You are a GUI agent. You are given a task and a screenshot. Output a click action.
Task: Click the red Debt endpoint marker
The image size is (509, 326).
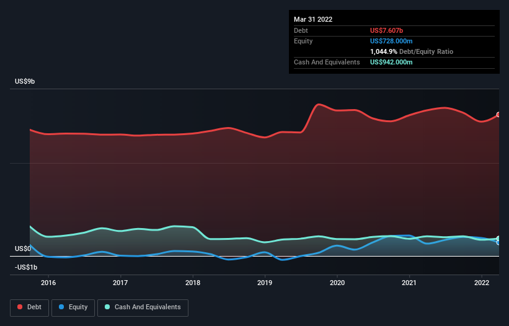click(x=498, y=115)
